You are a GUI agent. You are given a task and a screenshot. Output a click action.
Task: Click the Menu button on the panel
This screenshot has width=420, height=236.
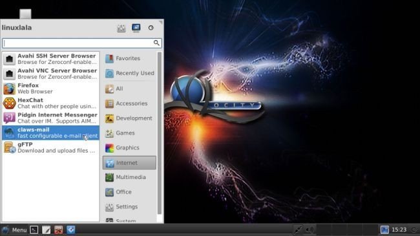14,230
